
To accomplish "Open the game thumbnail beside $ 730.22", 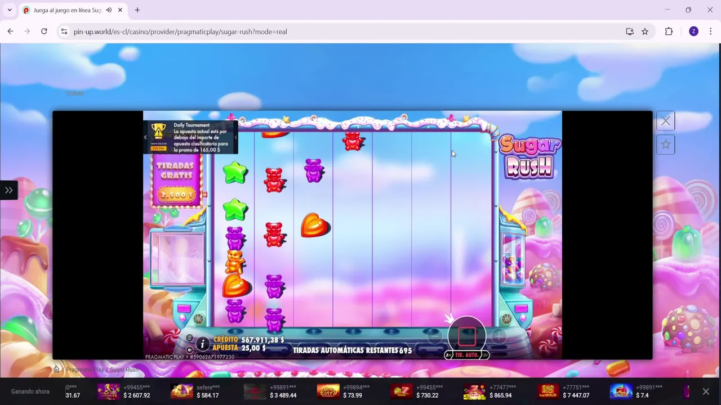I will pyautogui.click(x=401, y=391).
